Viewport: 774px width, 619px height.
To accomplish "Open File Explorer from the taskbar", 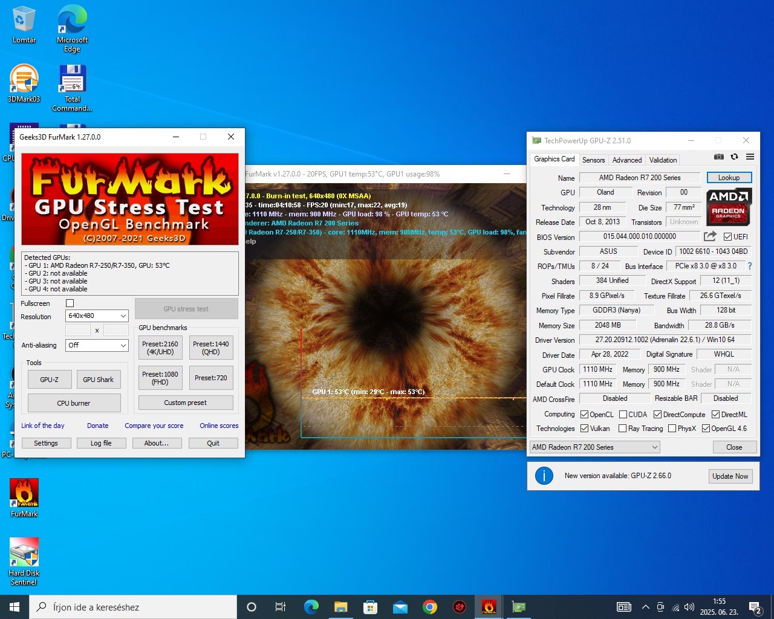I will [x=340, y=607].
